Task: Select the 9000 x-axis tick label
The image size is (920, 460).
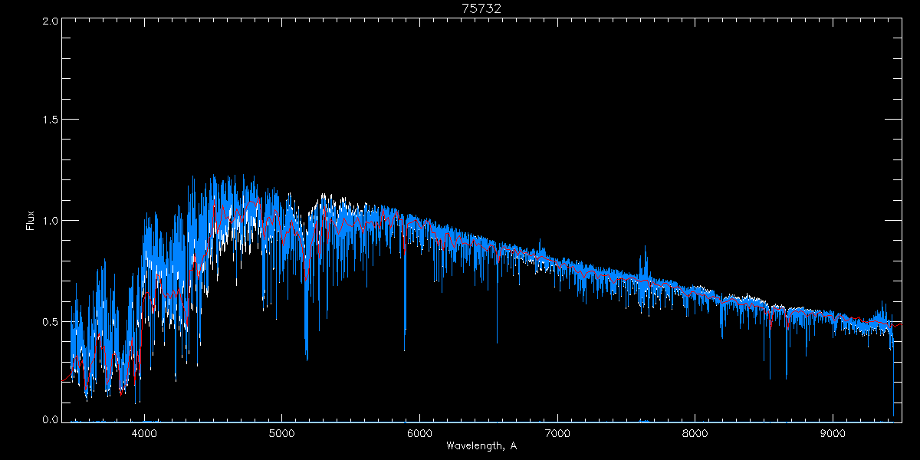Action: pos(833,432)
